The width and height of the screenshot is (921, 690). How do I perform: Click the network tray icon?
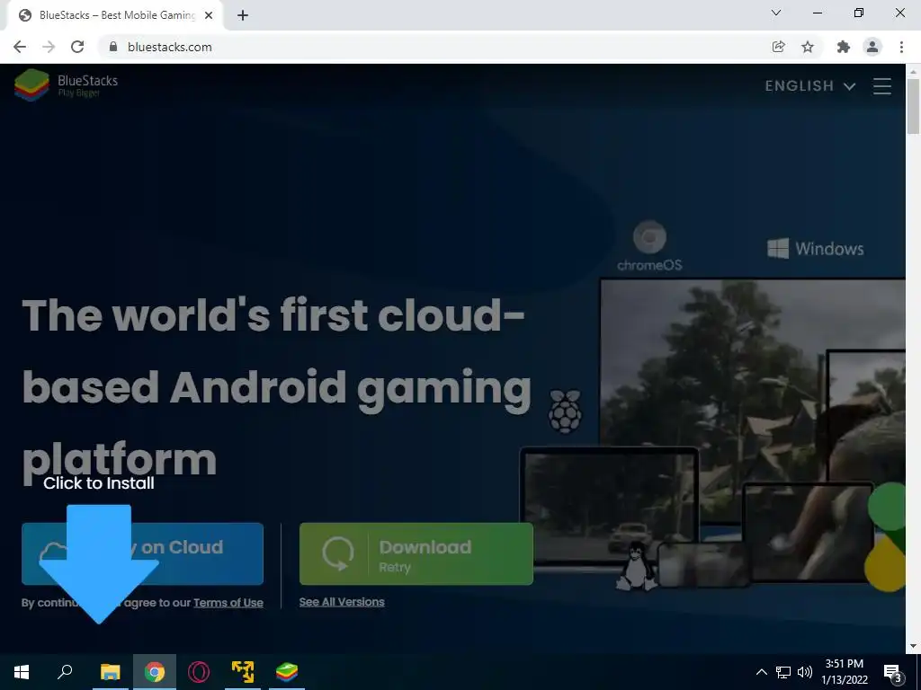point(783,672)
